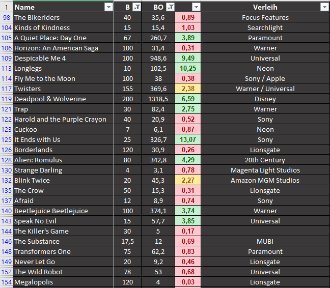Select the yellow ratio cell 2,27 for Blink Twice

click(188, 180)
